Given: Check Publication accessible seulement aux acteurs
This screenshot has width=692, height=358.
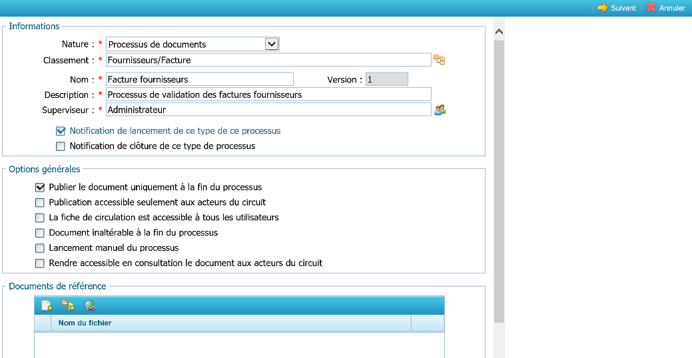Looking at the screenshot, I should 40,202.
